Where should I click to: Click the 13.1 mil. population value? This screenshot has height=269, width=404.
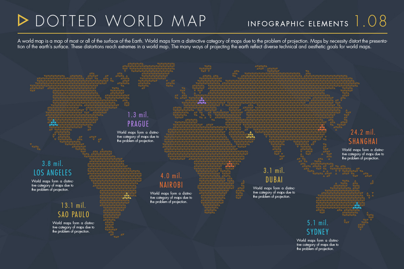[73, 205]
